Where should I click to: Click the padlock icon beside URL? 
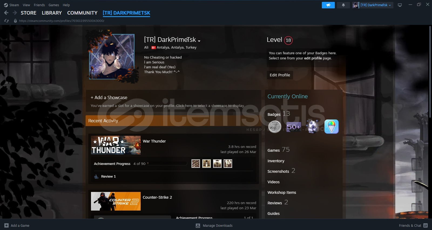click(15, 21)
